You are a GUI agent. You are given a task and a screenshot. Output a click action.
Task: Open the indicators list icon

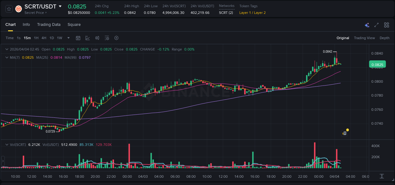click(x=107, y=38)
